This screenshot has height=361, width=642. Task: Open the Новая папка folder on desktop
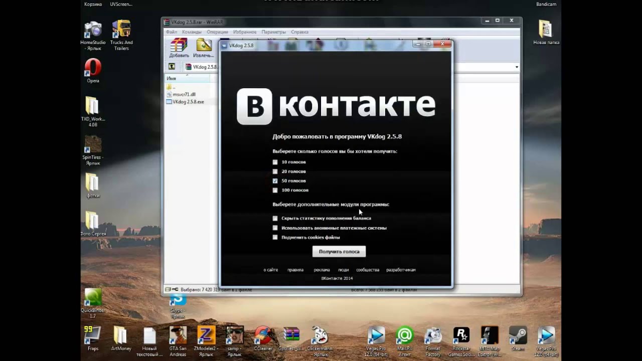pos(546,33)
